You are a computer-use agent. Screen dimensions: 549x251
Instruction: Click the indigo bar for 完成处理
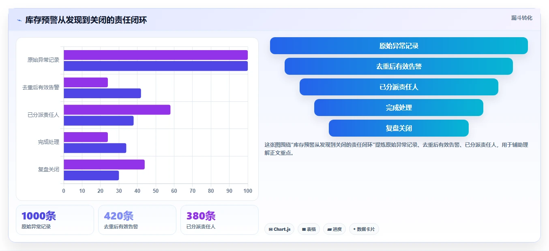pyautogui.click(x=95, y=148)
